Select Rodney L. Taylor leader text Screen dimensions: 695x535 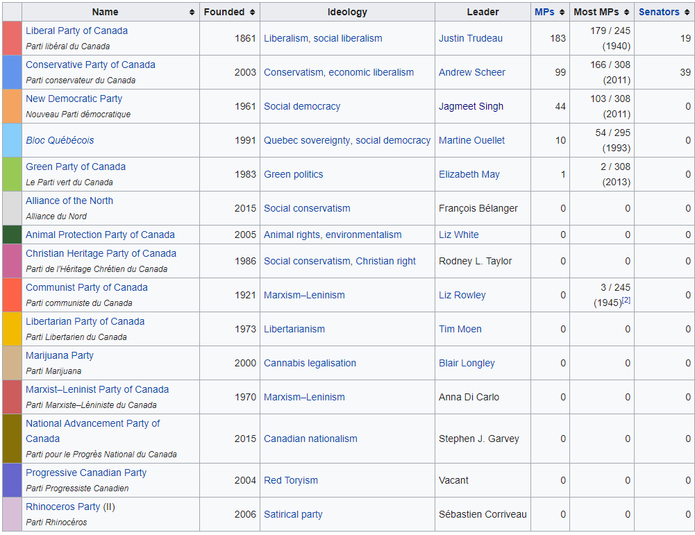click(x=475, y=262)
